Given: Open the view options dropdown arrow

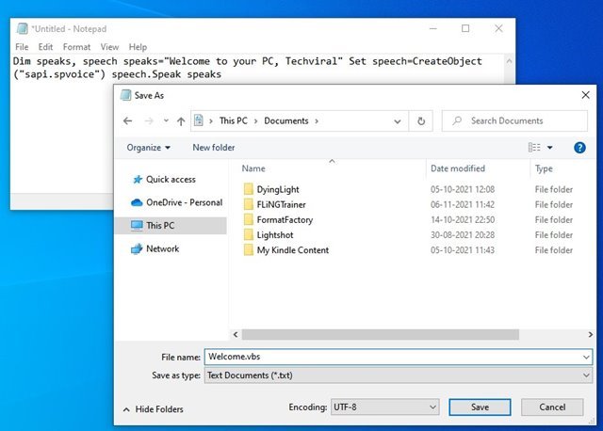Looking at the screenshot, I should point(550,148).
